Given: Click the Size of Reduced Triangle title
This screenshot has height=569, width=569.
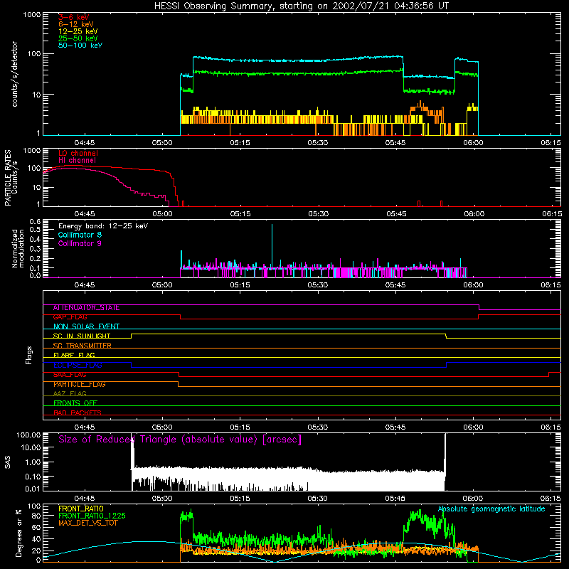Looking at the screenshot, I should (180, 440).
